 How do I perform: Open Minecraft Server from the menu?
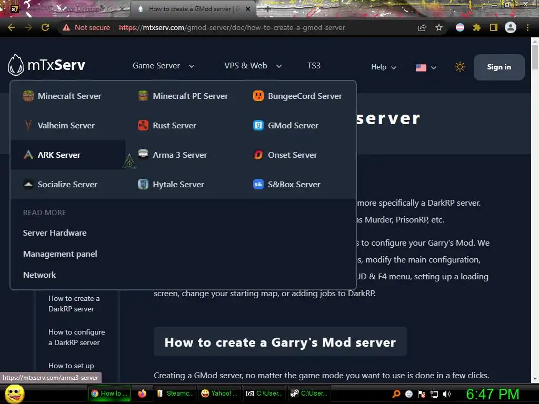[69, 96]
